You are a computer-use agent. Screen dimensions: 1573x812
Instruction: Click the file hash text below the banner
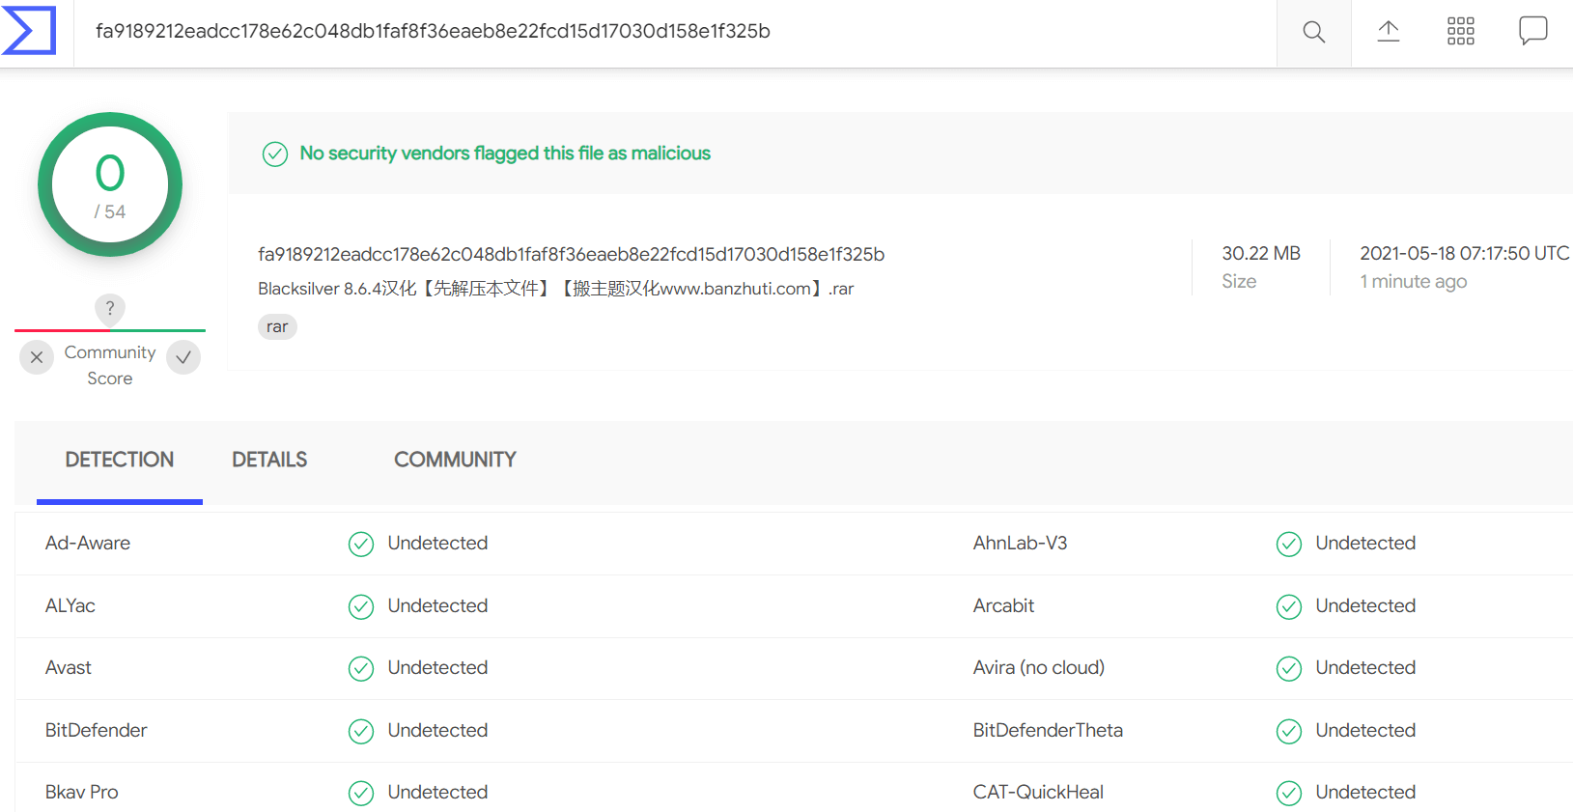pos(571,254)
